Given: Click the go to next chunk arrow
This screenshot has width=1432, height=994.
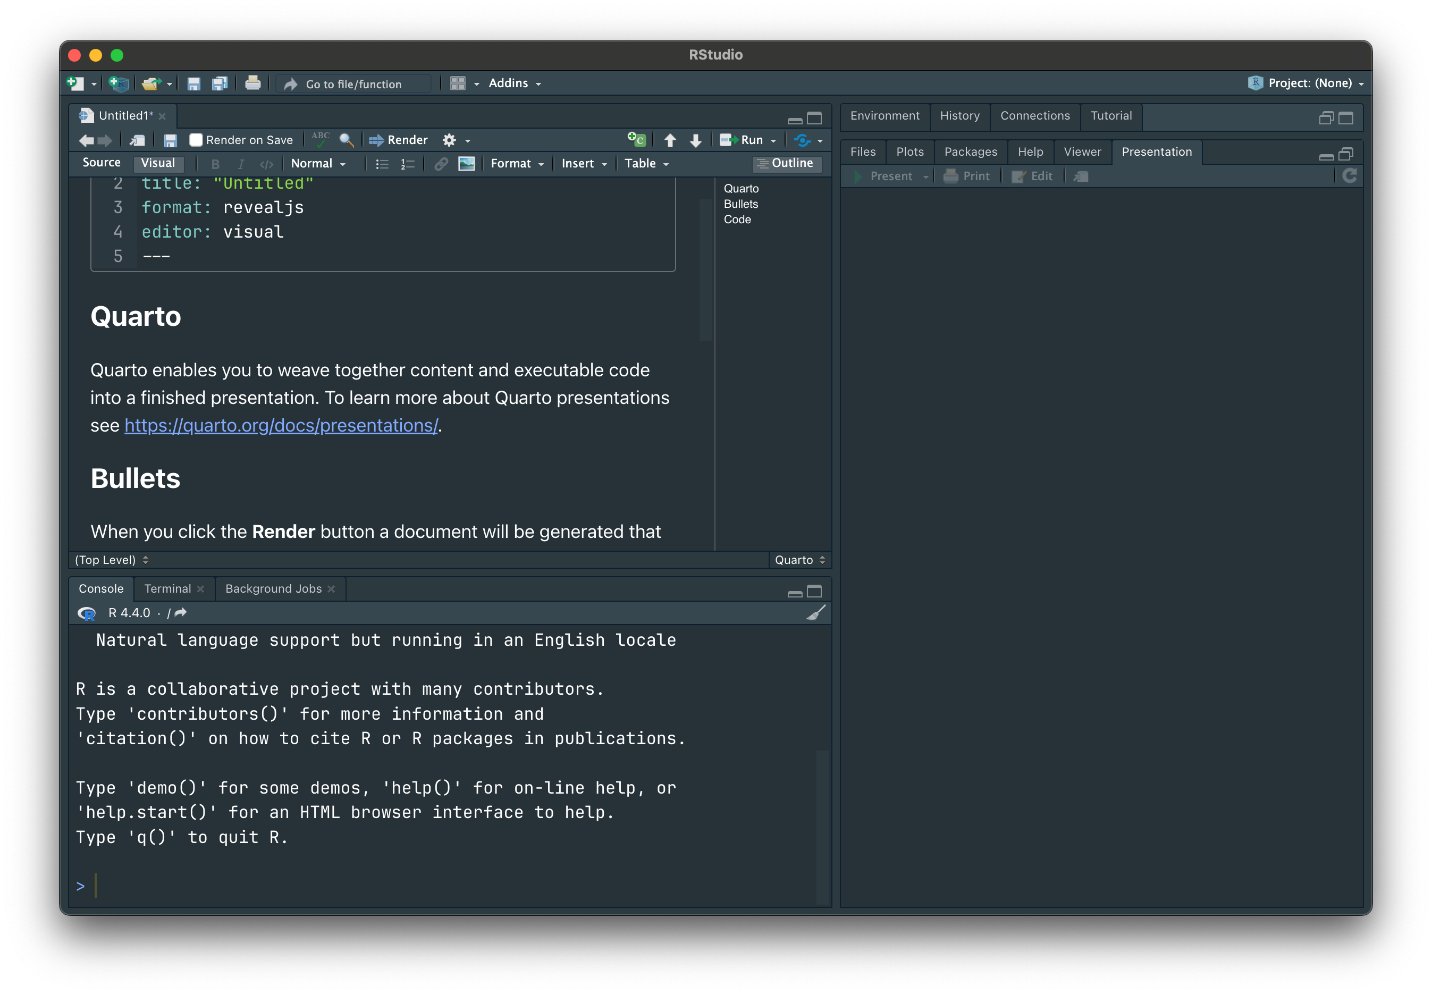Looking at the screenshot, I should click(696, 140).
